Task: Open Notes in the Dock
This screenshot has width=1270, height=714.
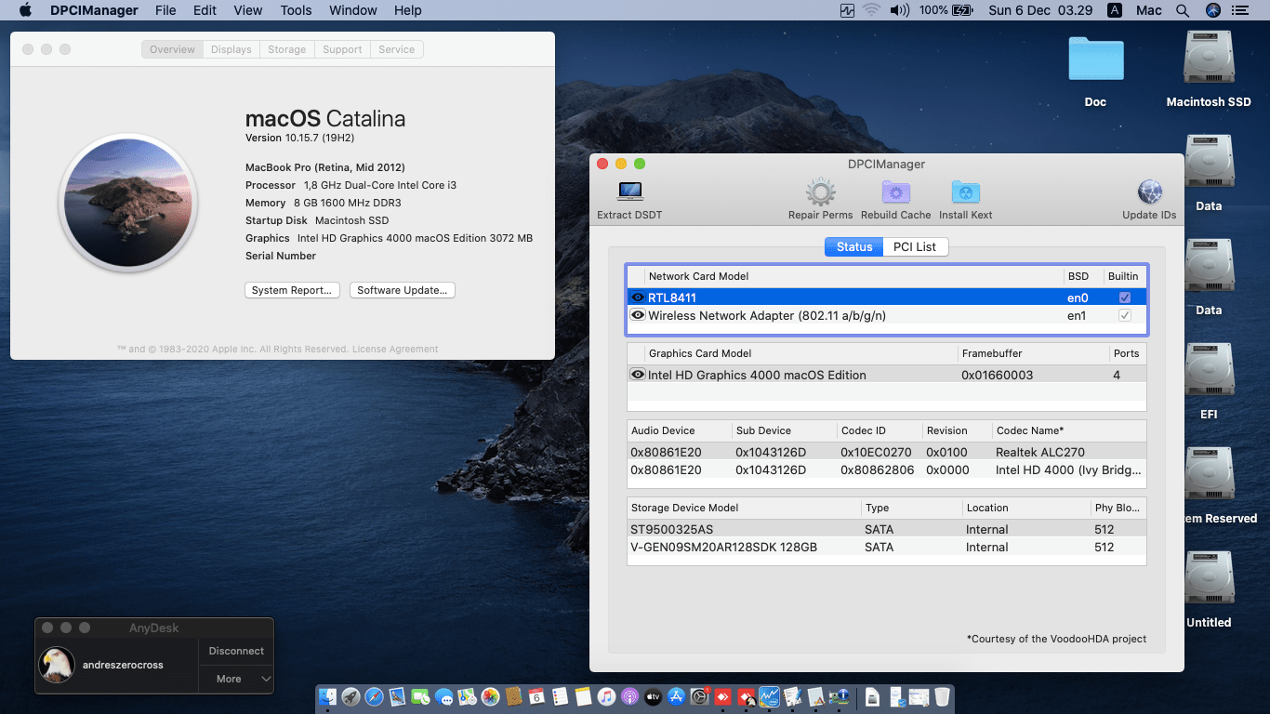Action: pos(583,696)
